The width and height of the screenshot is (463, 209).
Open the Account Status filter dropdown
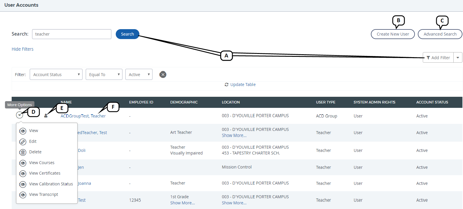56,75
